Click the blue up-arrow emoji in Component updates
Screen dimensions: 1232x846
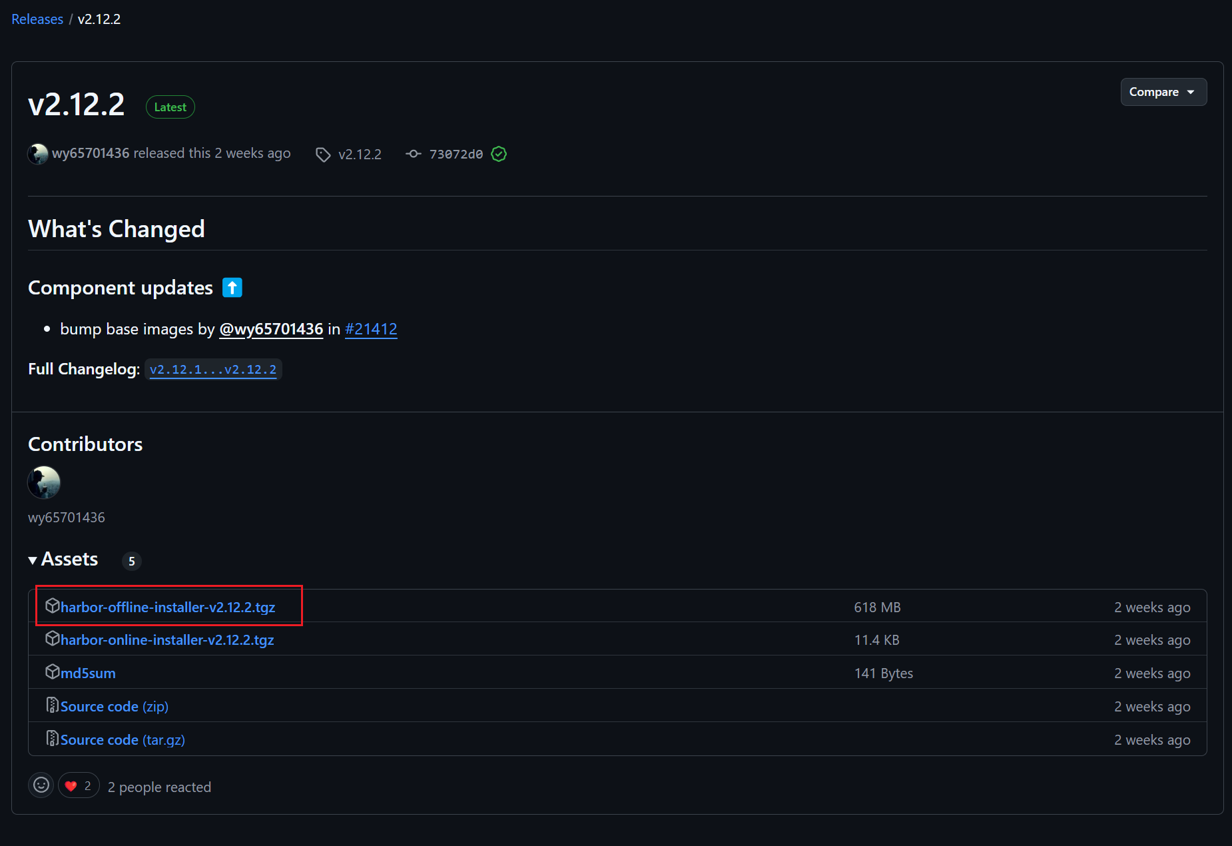coord(232,288)
